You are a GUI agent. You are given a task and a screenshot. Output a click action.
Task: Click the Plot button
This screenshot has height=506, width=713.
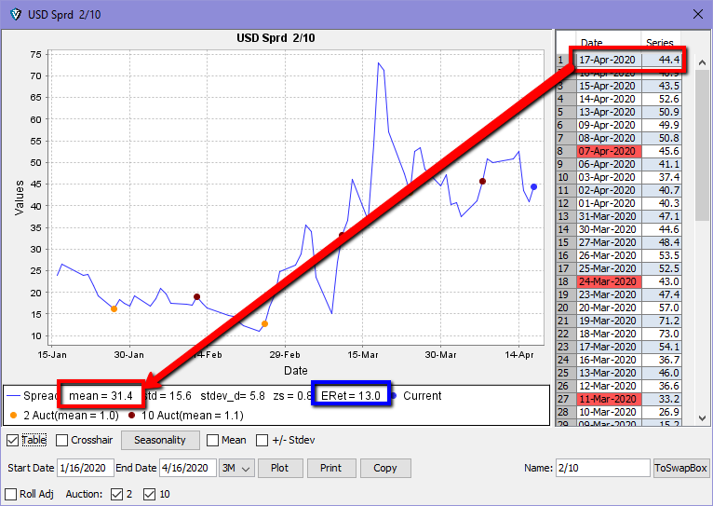tap(280, 468)
